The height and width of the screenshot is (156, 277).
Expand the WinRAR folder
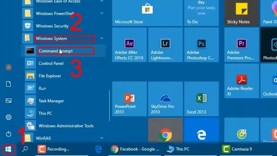coord(102,138)
